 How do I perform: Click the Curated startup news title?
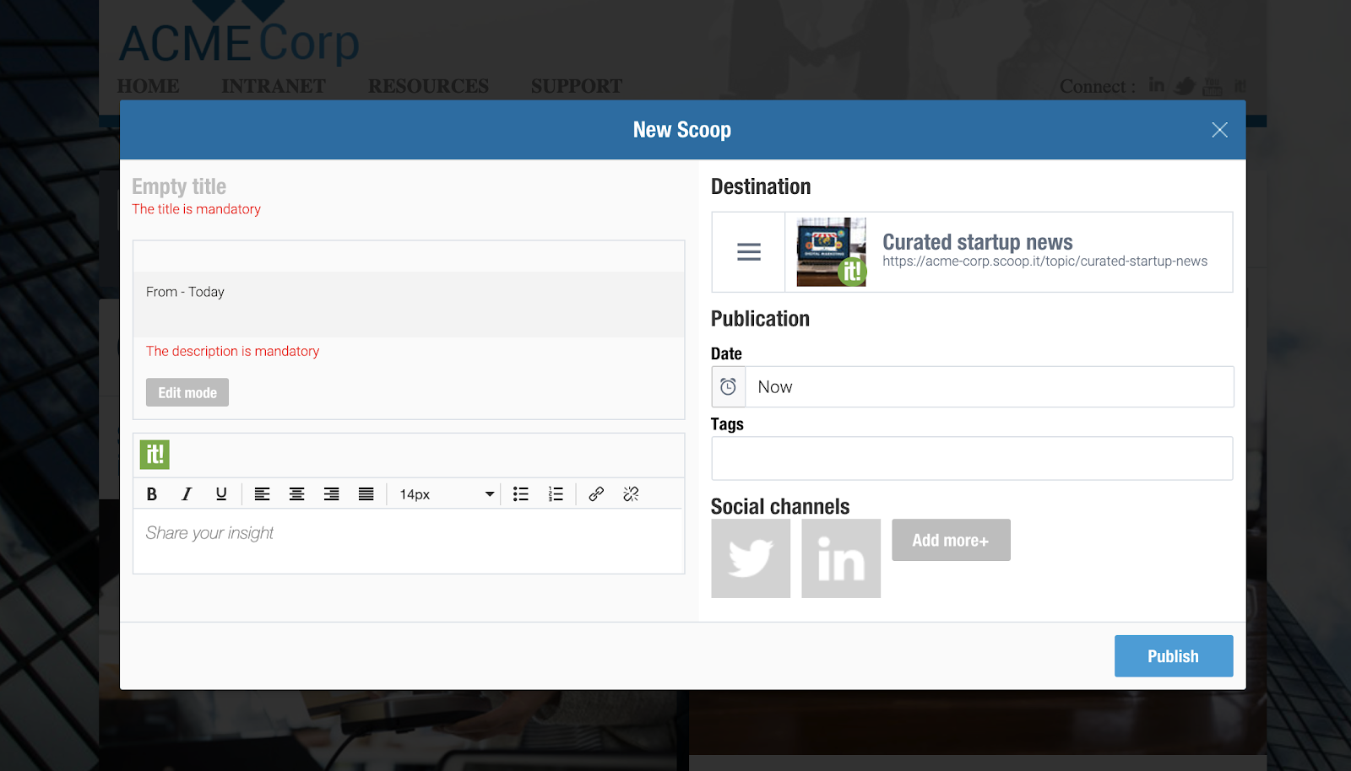978,242
